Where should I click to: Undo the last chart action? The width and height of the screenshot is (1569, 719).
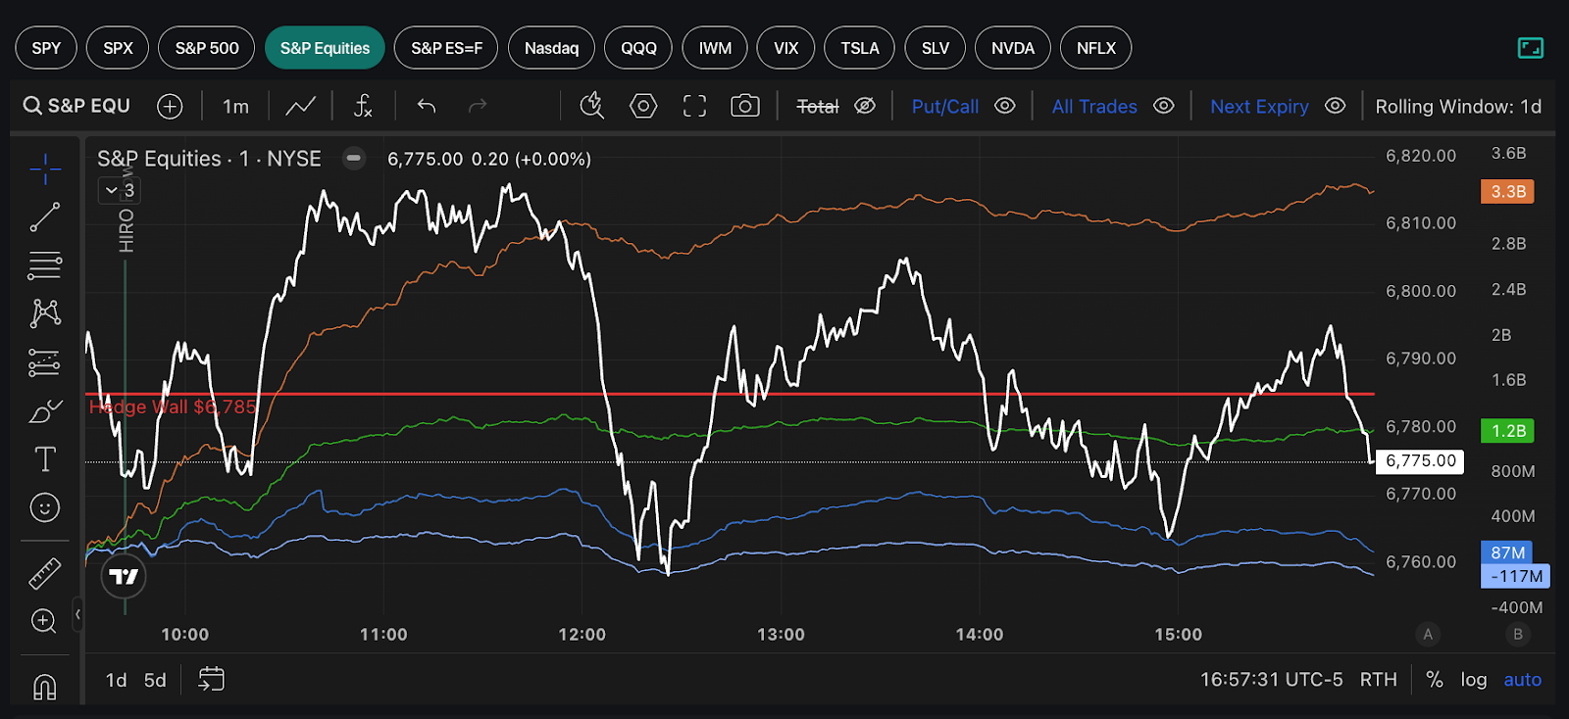(427, 106)
